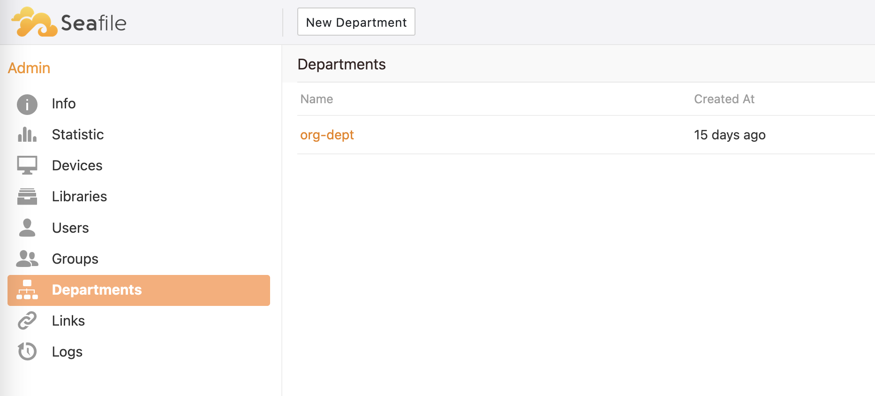Click the Info circle icon
The image size is (875, 396).
[x=27, y=104]
